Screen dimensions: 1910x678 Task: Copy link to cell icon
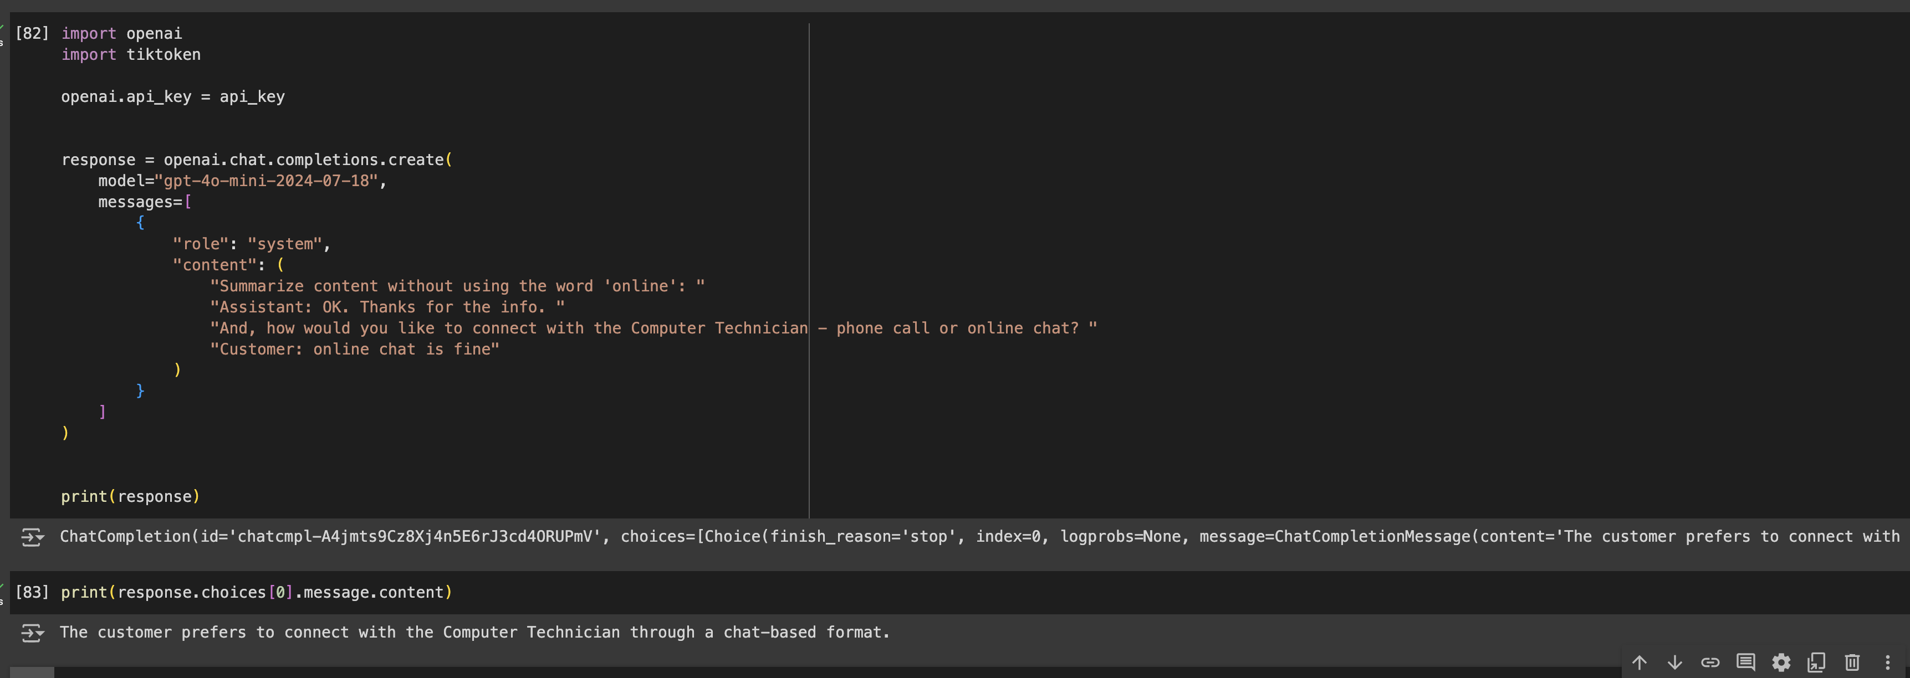tap(1710, 662)
